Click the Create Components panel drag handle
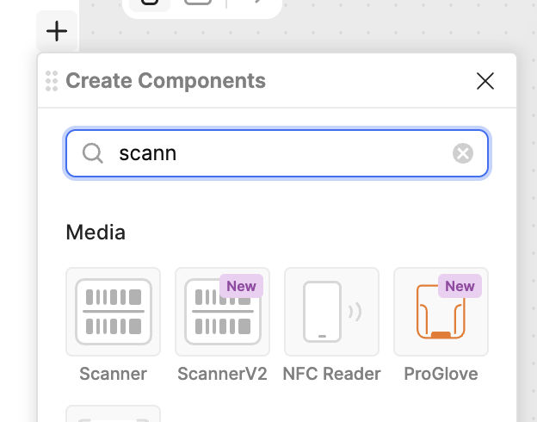The height and width of the screenshot is (422, 537). tap(52, 81)
